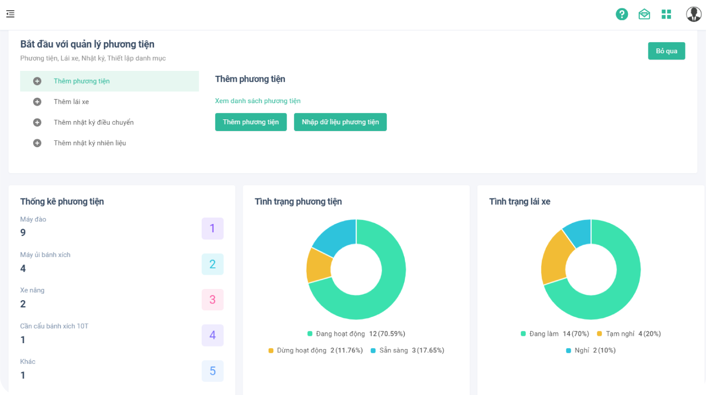The height and width of the screenshot is (395, 706).
Task: Click the yellow Sẵn sàng legend swatch
Action: pyautogui.click(x=374, y=351)
